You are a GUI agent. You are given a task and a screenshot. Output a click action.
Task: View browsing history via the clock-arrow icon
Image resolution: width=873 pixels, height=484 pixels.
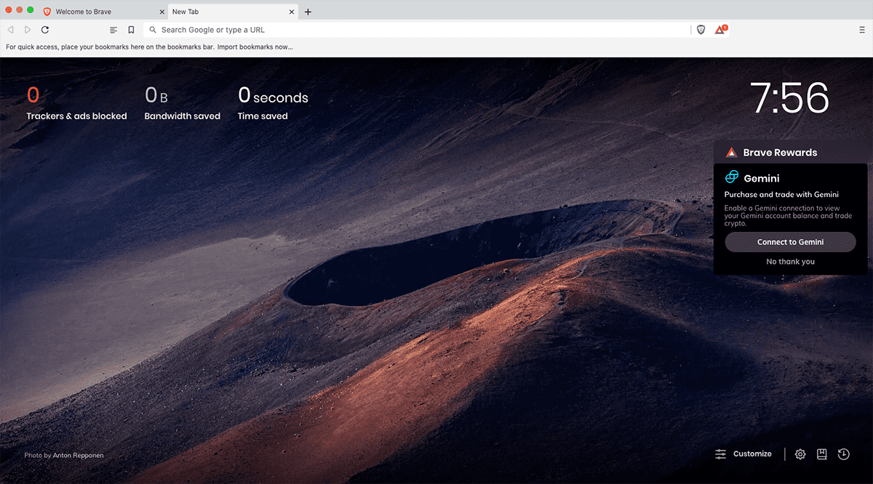coord(843,453)
